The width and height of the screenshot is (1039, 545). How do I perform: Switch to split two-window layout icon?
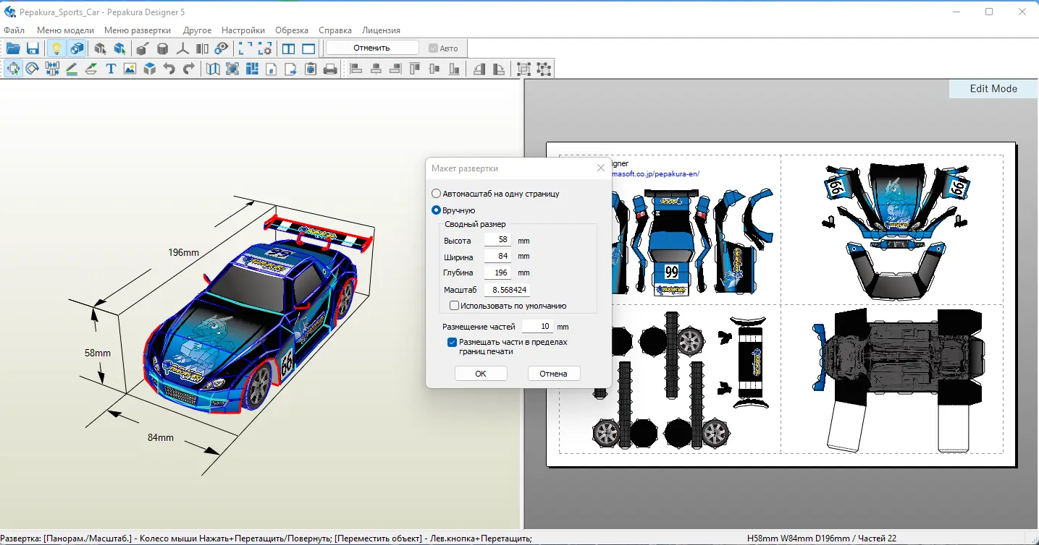point(288,48)
